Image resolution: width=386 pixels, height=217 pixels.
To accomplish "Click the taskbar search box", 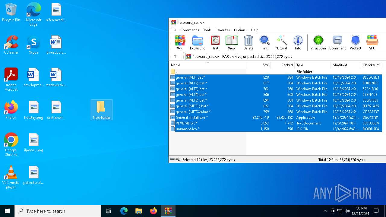I will click(58, 211).
